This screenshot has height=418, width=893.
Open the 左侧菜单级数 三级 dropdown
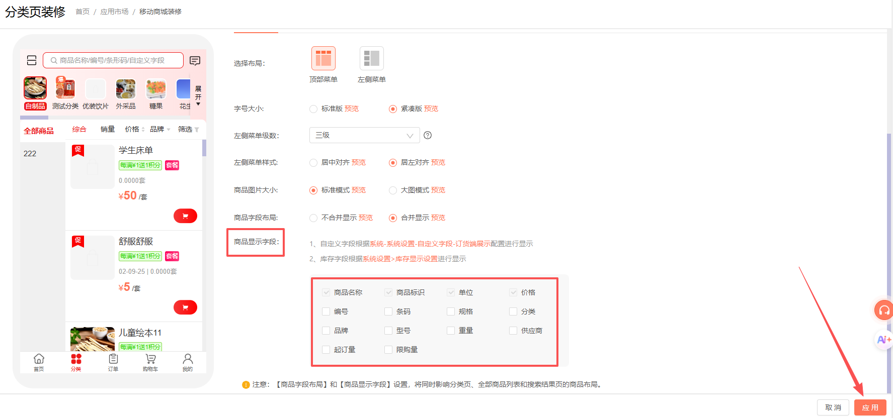[365, 135]
